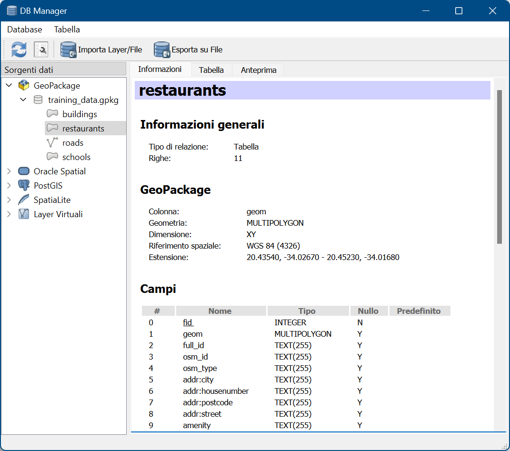Click the WGS 84 (4326) value
This screenshot has width=510, height=451.
[273, 246]
